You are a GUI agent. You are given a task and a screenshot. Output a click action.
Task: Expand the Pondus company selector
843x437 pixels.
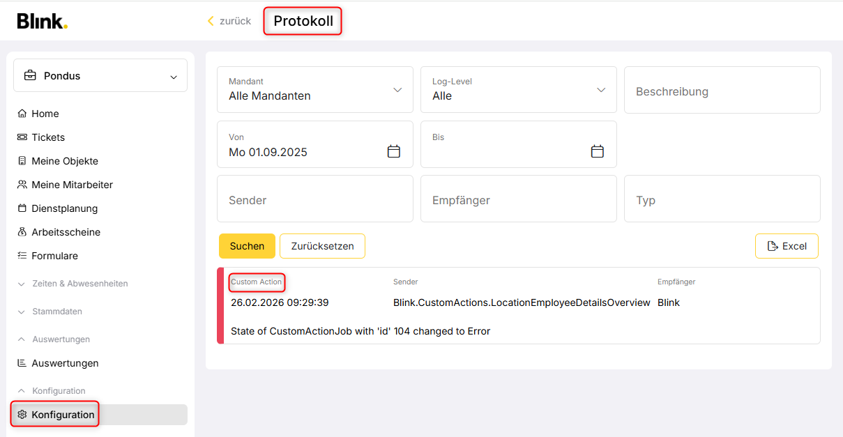click(x=100, y=75)
